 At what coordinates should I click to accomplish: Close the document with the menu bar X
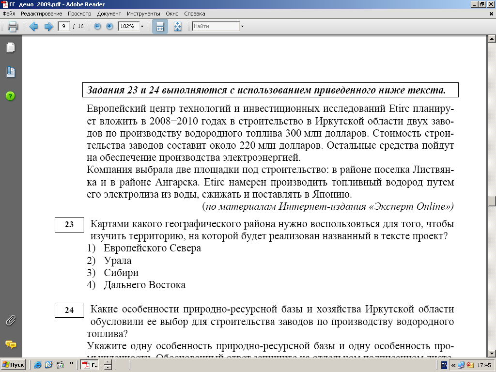click(491, 14)
